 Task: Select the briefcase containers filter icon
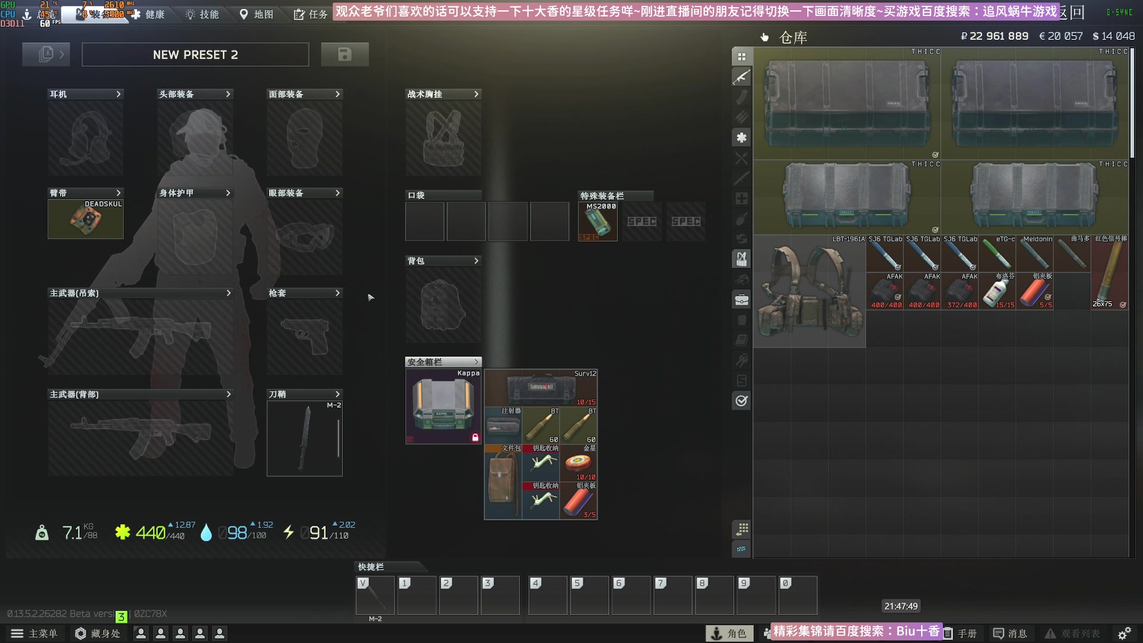(741, 299)
